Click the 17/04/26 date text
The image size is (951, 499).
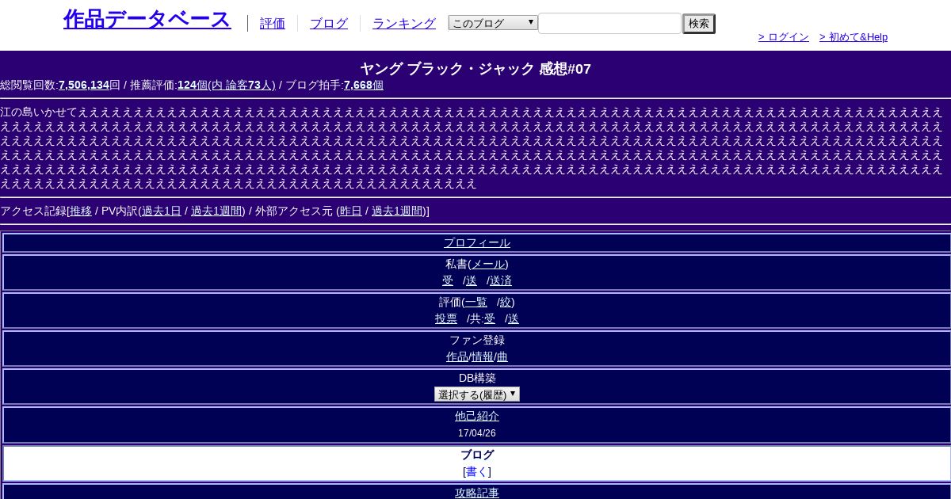point(477,433)
